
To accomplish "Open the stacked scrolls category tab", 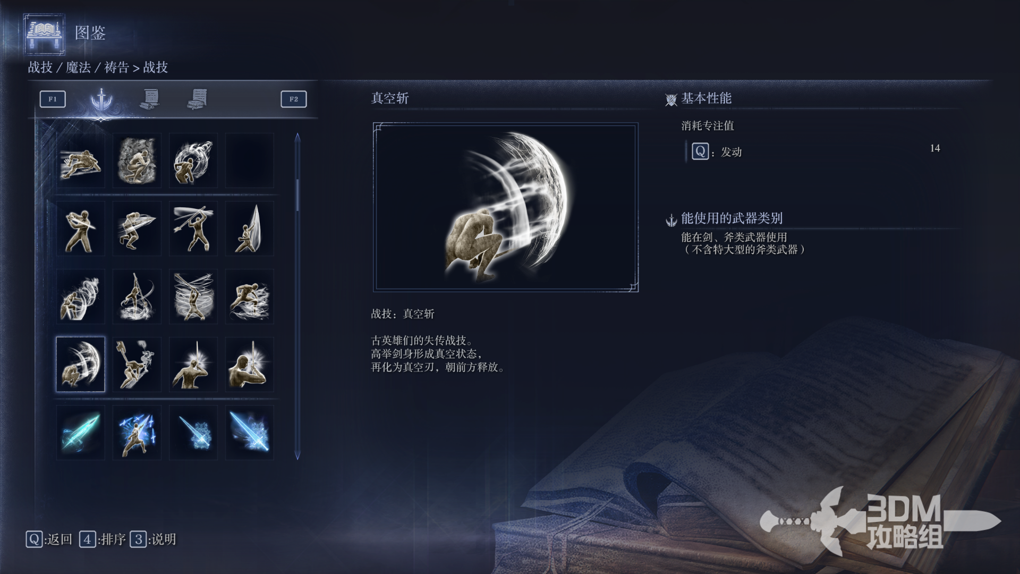I will coord(198,99).
